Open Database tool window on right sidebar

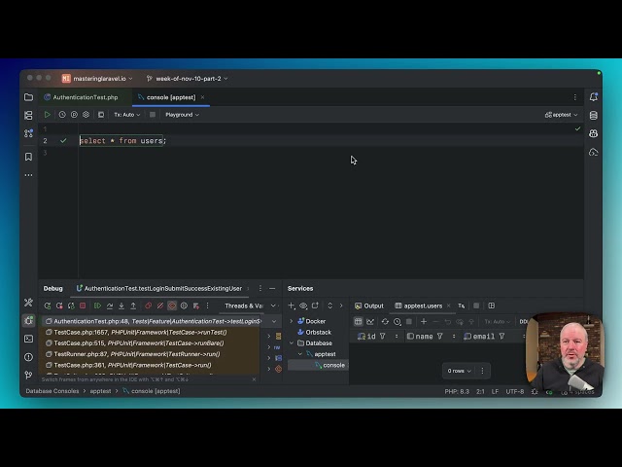tap(594, 115)
